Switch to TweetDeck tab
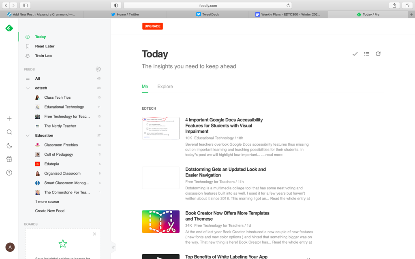Image resolution: width=415 pixels, height=259 pixels. [208, 15]
